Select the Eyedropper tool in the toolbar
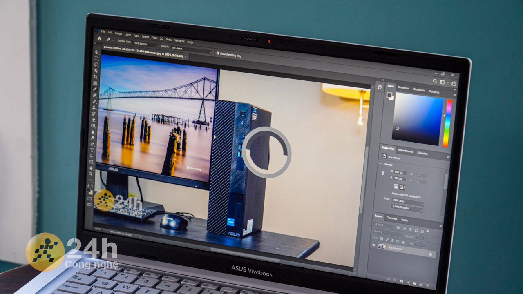523x294 pixels. pyautogui.click(x=95, y=89)
